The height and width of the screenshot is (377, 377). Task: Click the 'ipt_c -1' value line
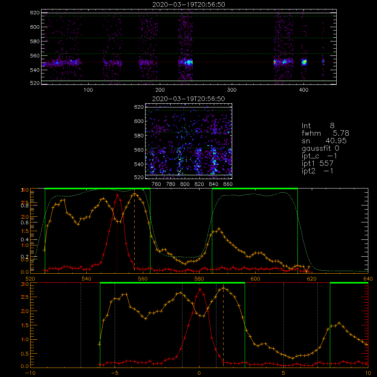319,156
